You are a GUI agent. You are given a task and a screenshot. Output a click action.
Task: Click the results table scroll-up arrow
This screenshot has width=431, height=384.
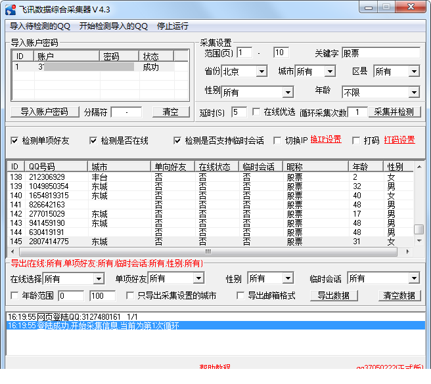tap(419, 167)
